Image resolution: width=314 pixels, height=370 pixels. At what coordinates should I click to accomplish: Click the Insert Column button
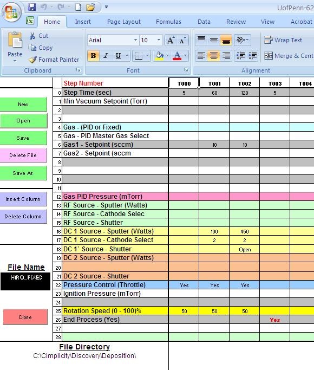(23, 199)
